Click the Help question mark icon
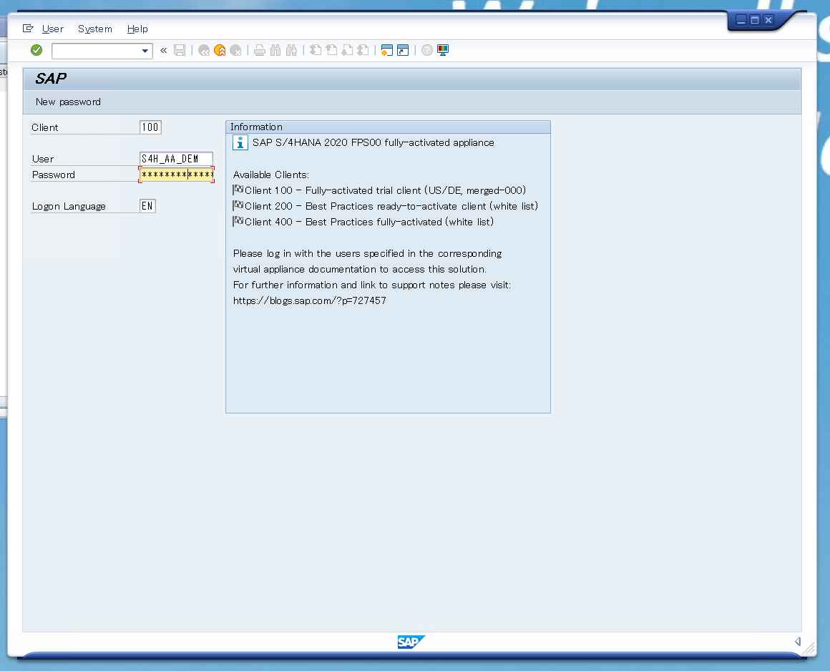830x671 pixels. [x=427, y=50]
